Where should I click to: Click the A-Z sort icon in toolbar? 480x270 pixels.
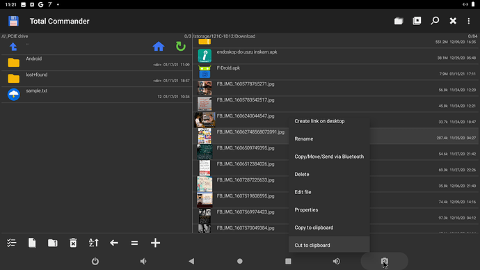[x=94, y=243]
